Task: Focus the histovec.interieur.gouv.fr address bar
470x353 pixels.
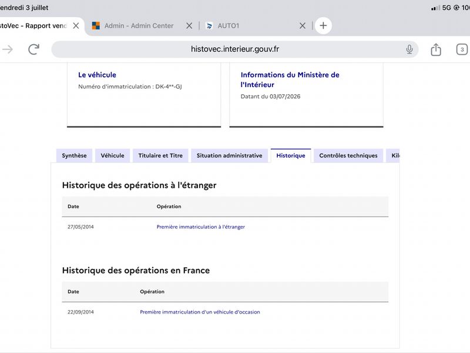Action: click(x=234, y=49)
